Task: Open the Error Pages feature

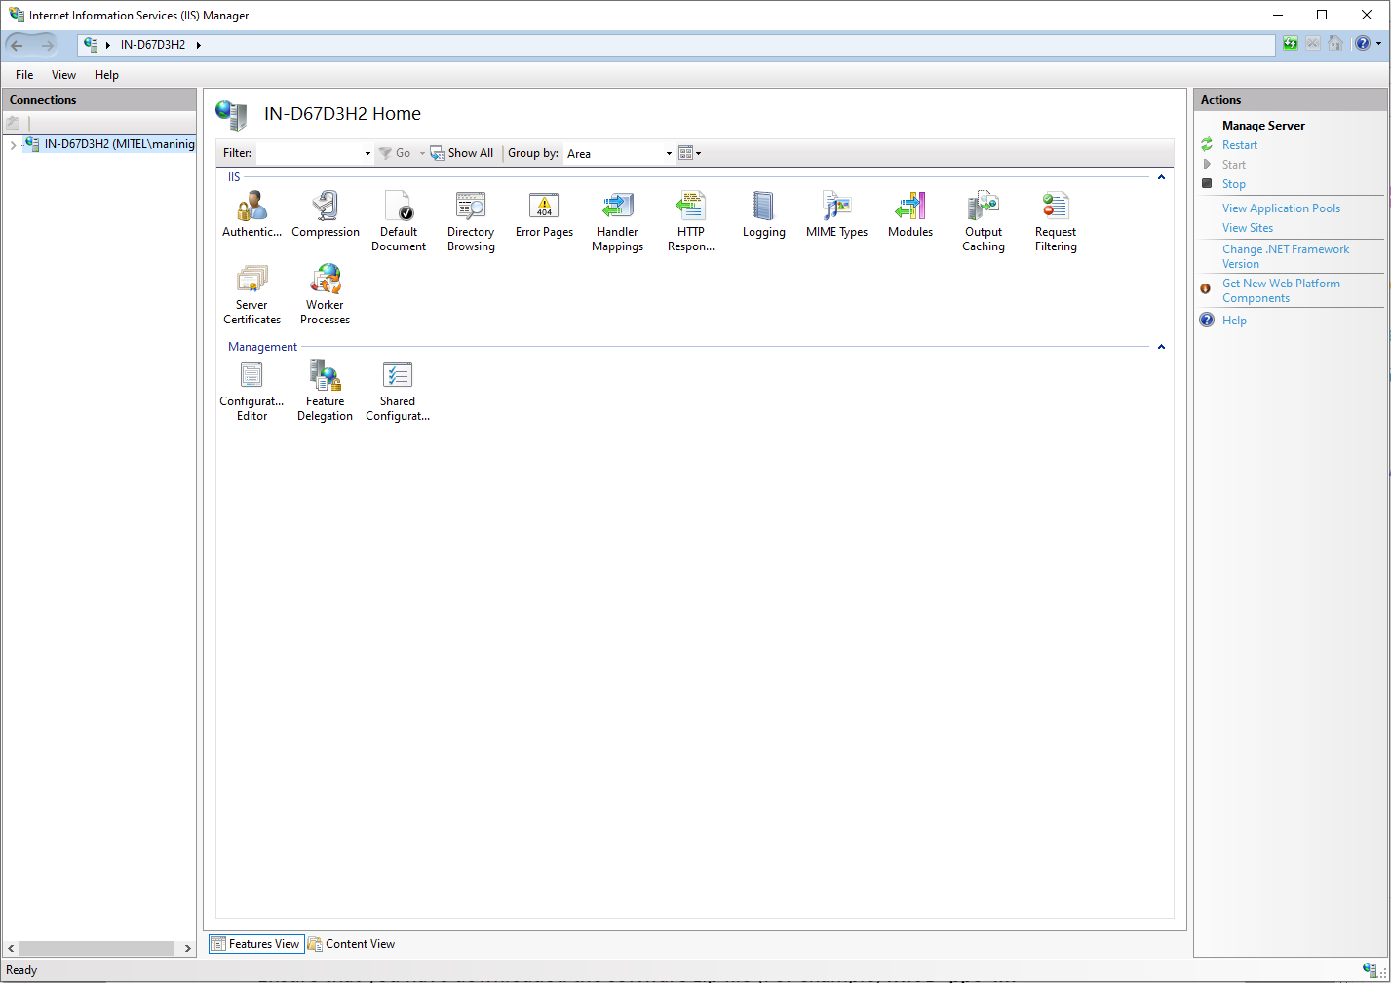Action: 544,214
